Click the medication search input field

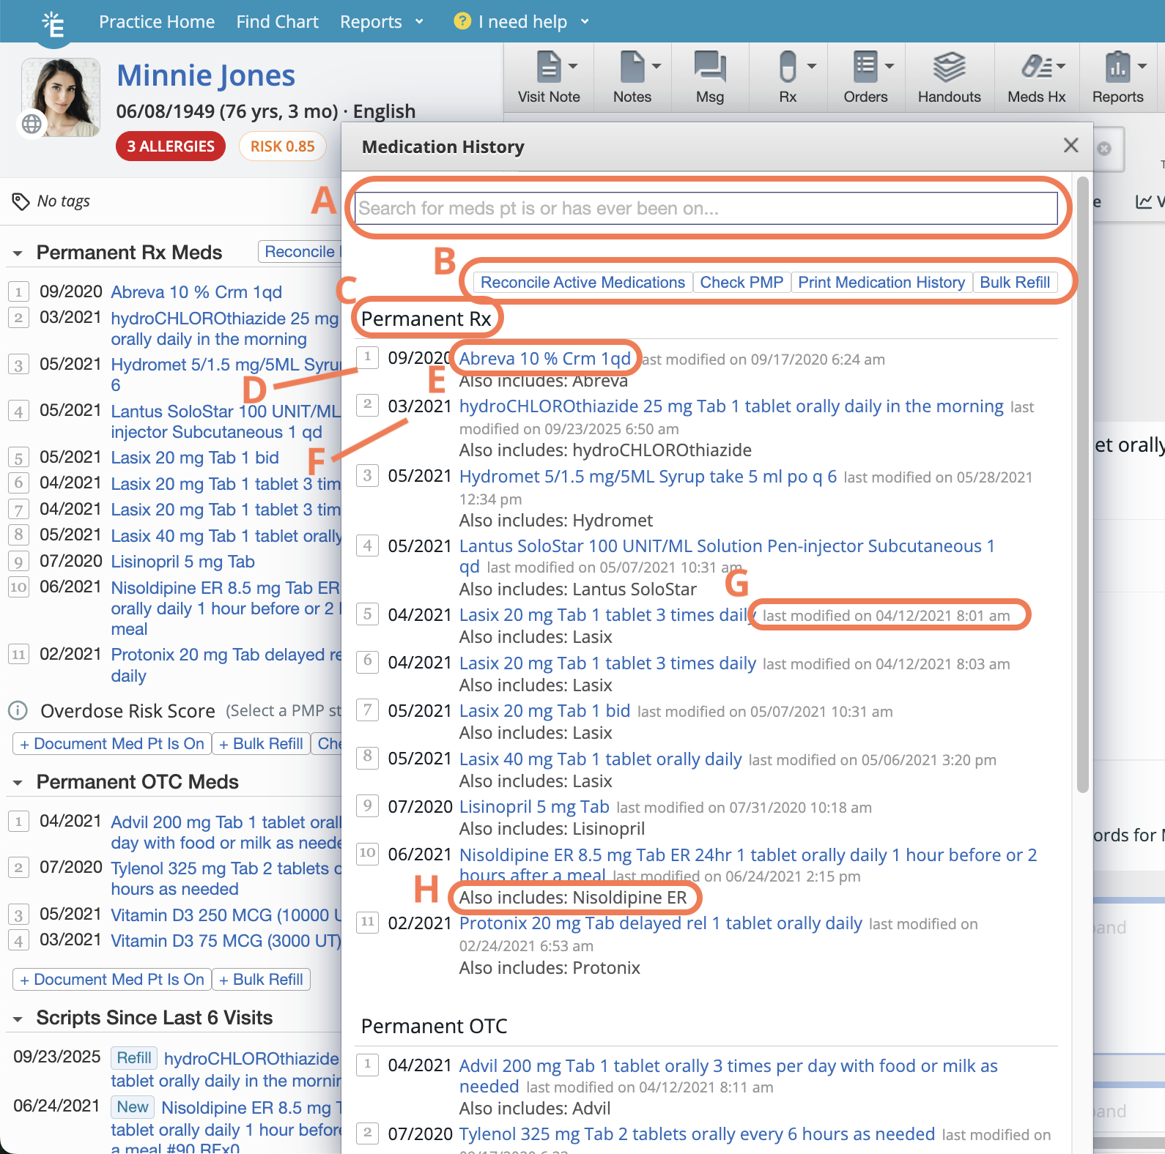tap(706, 209)
